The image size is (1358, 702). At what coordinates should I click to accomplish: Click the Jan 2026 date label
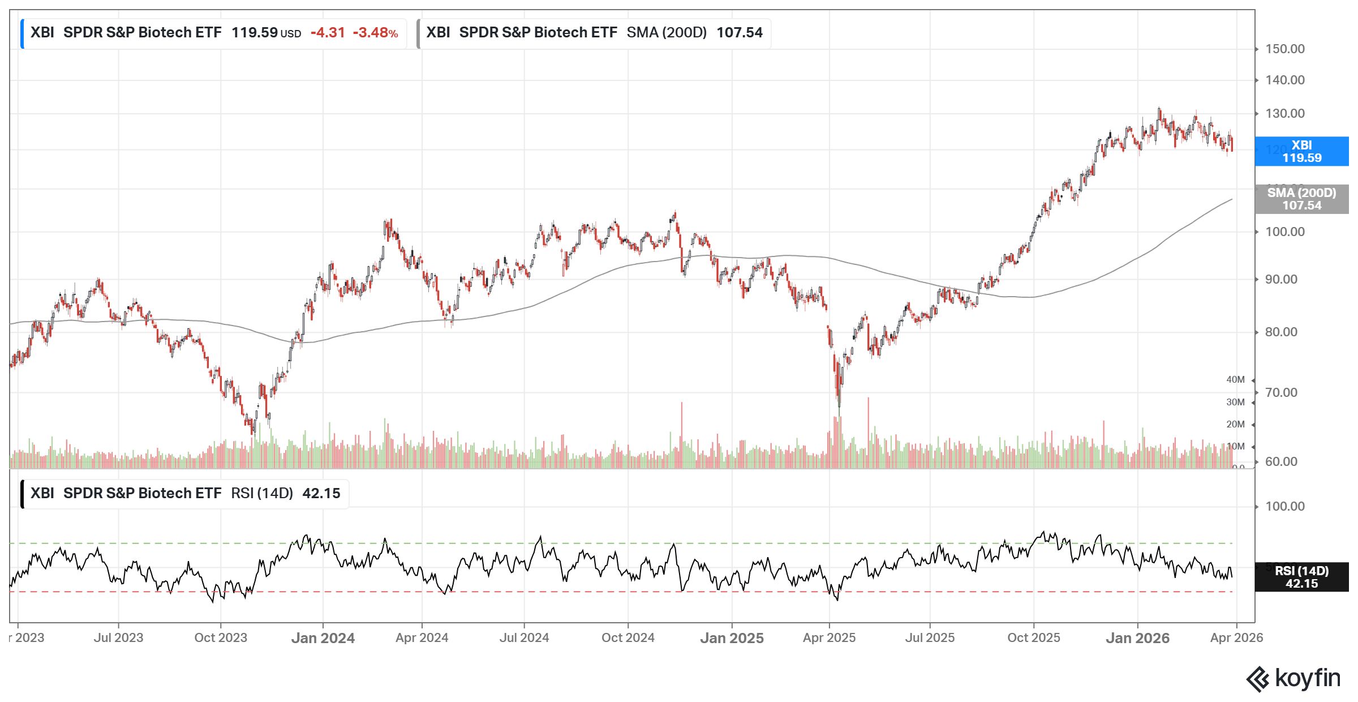click(x=1137, y=638)
